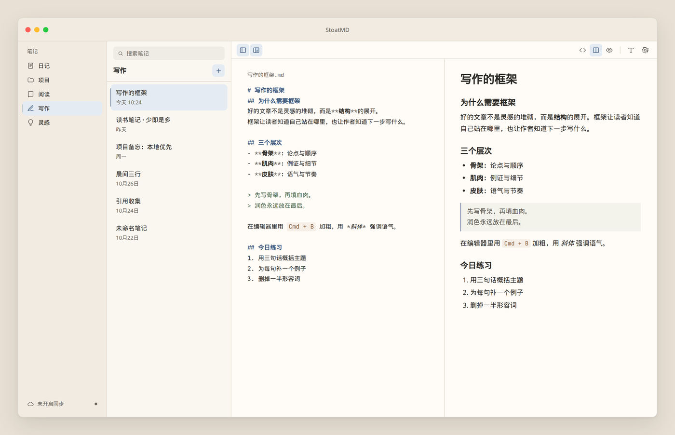
Task: Select 写作 folder in sidebar
Action: pos(62,109)
